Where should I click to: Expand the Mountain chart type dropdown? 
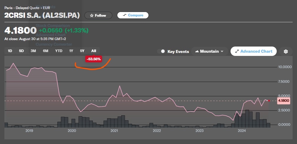(222, 52)
